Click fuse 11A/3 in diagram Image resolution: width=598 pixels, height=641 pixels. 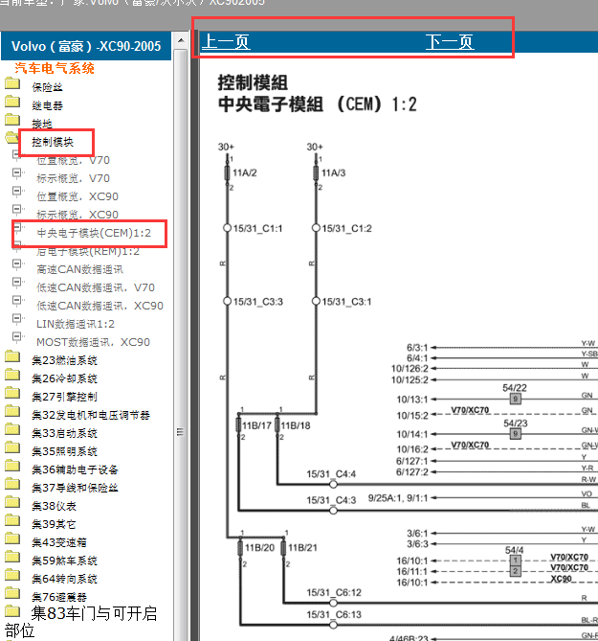pyautogui.click(x=316, y=172)
